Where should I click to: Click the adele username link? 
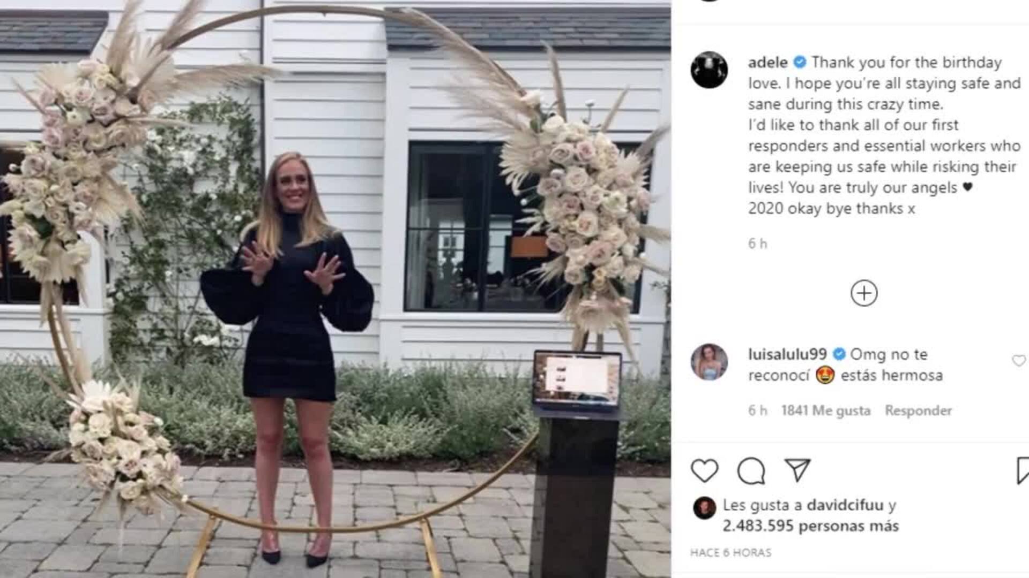(x=767, y=62)
